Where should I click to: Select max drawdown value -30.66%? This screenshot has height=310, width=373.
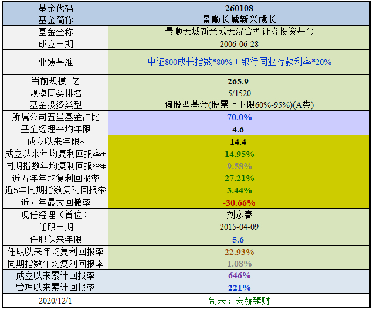[239, 203]
